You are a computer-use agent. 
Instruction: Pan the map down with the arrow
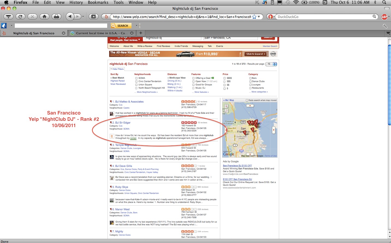[x=250, y=154]
